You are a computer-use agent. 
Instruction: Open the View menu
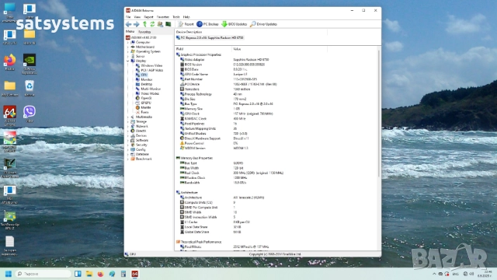pos(137,17)
